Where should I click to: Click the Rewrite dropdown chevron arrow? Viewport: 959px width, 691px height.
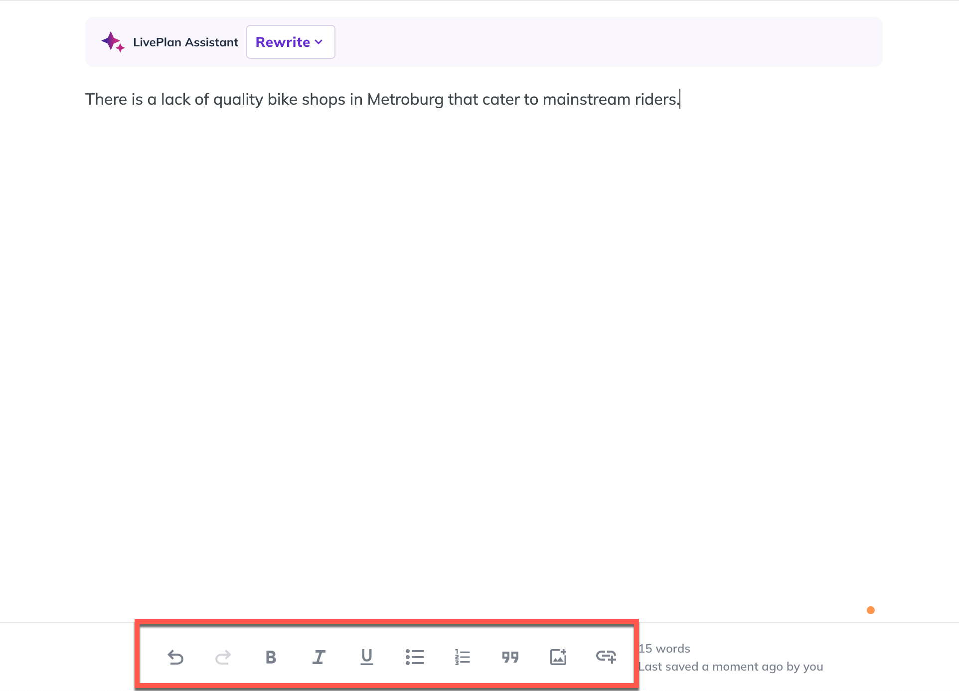319,42
